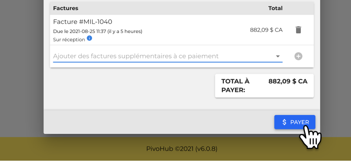Click the bold 882,09 $ CA total
This screenshot has width=351, height=162.
tap(288, 81)
